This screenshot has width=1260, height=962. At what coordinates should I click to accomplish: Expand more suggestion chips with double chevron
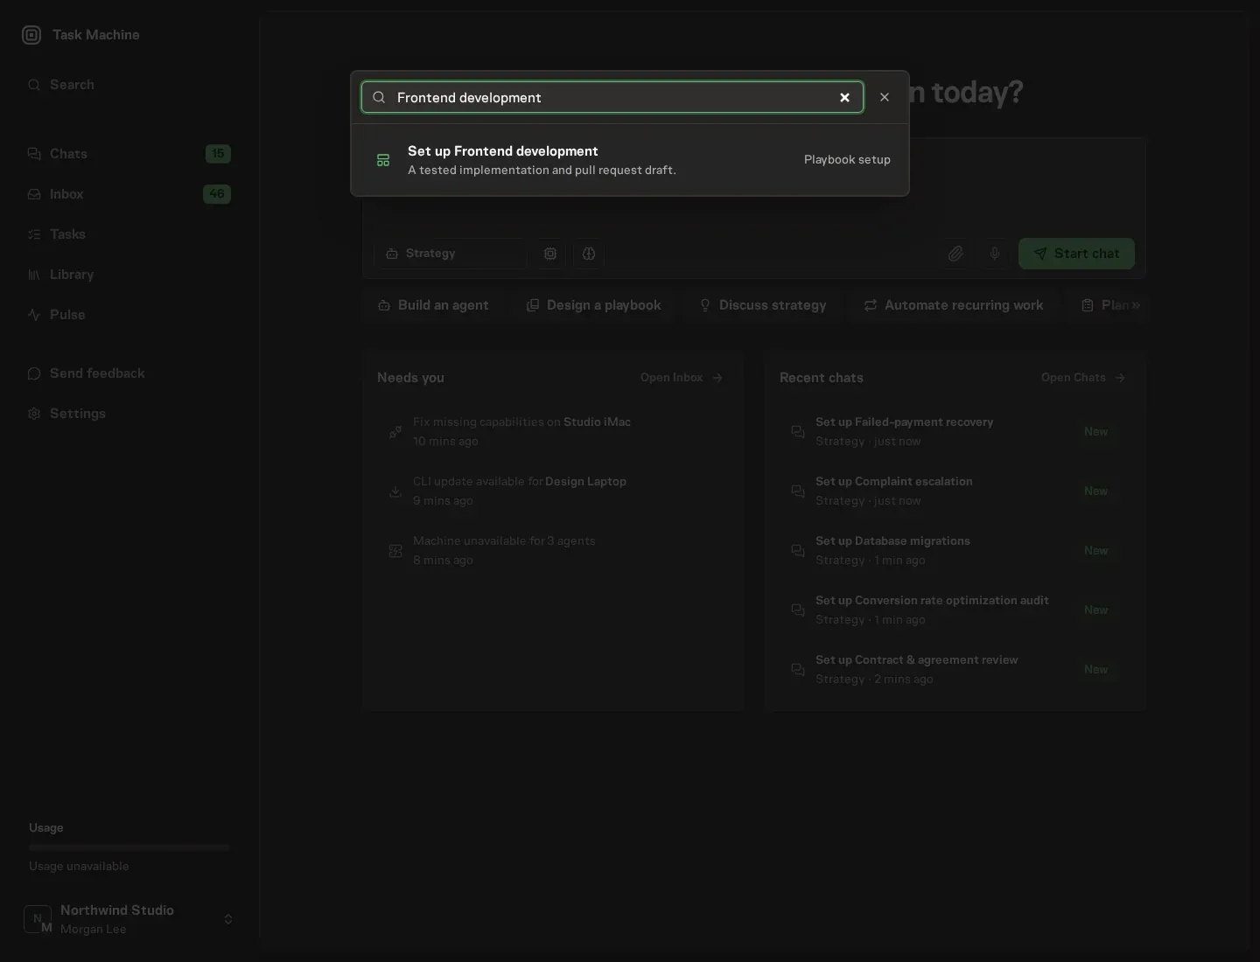point(1136,305)
